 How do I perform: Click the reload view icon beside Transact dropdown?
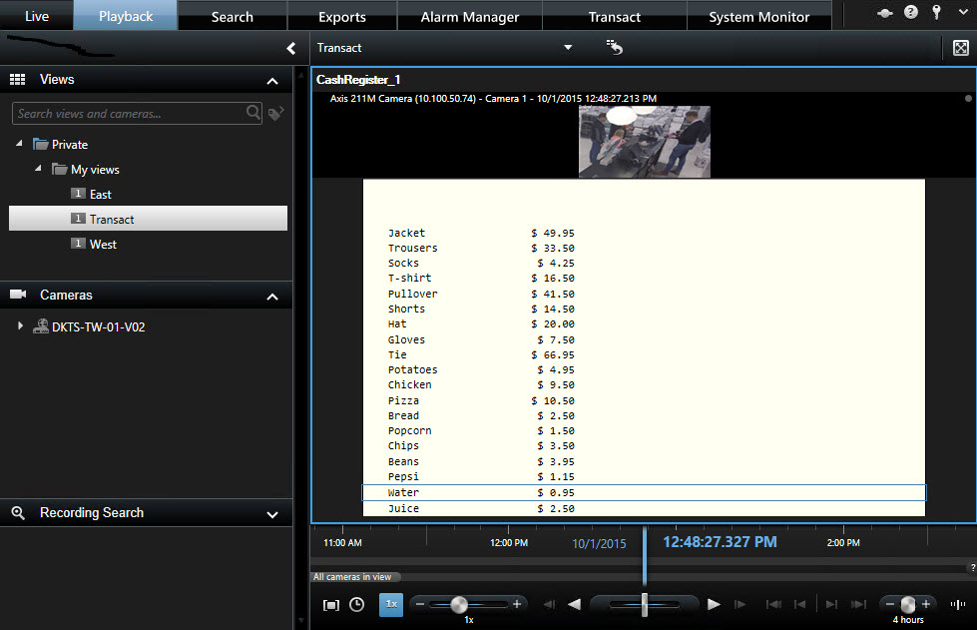615,48
